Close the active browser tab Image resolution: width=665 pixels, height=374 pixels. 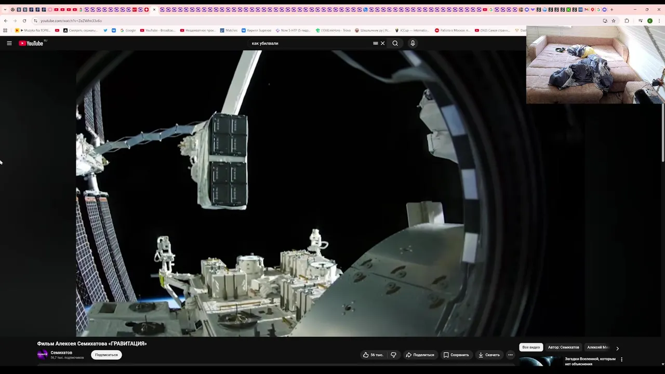154,9
